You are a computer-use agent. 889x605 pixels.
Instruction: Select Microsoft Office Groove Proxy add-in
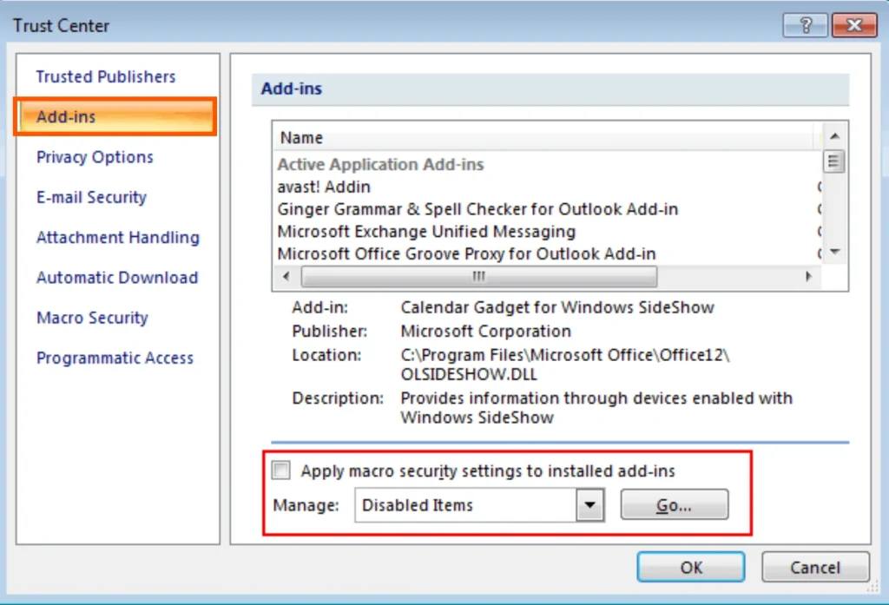coord(464,253)
